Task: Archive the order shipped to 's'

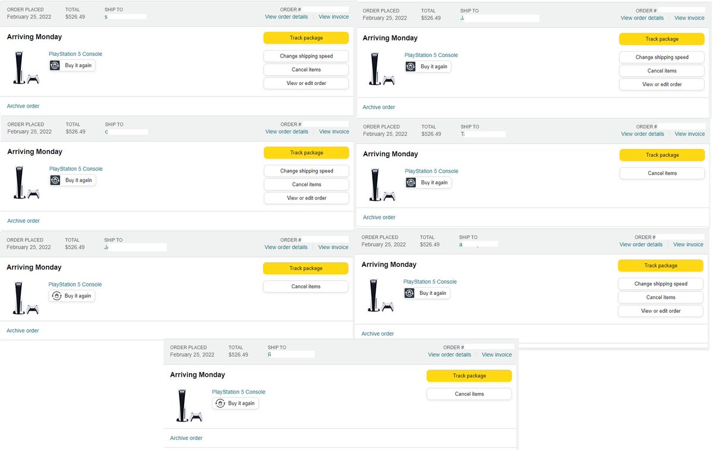Action: pos(23,106)
